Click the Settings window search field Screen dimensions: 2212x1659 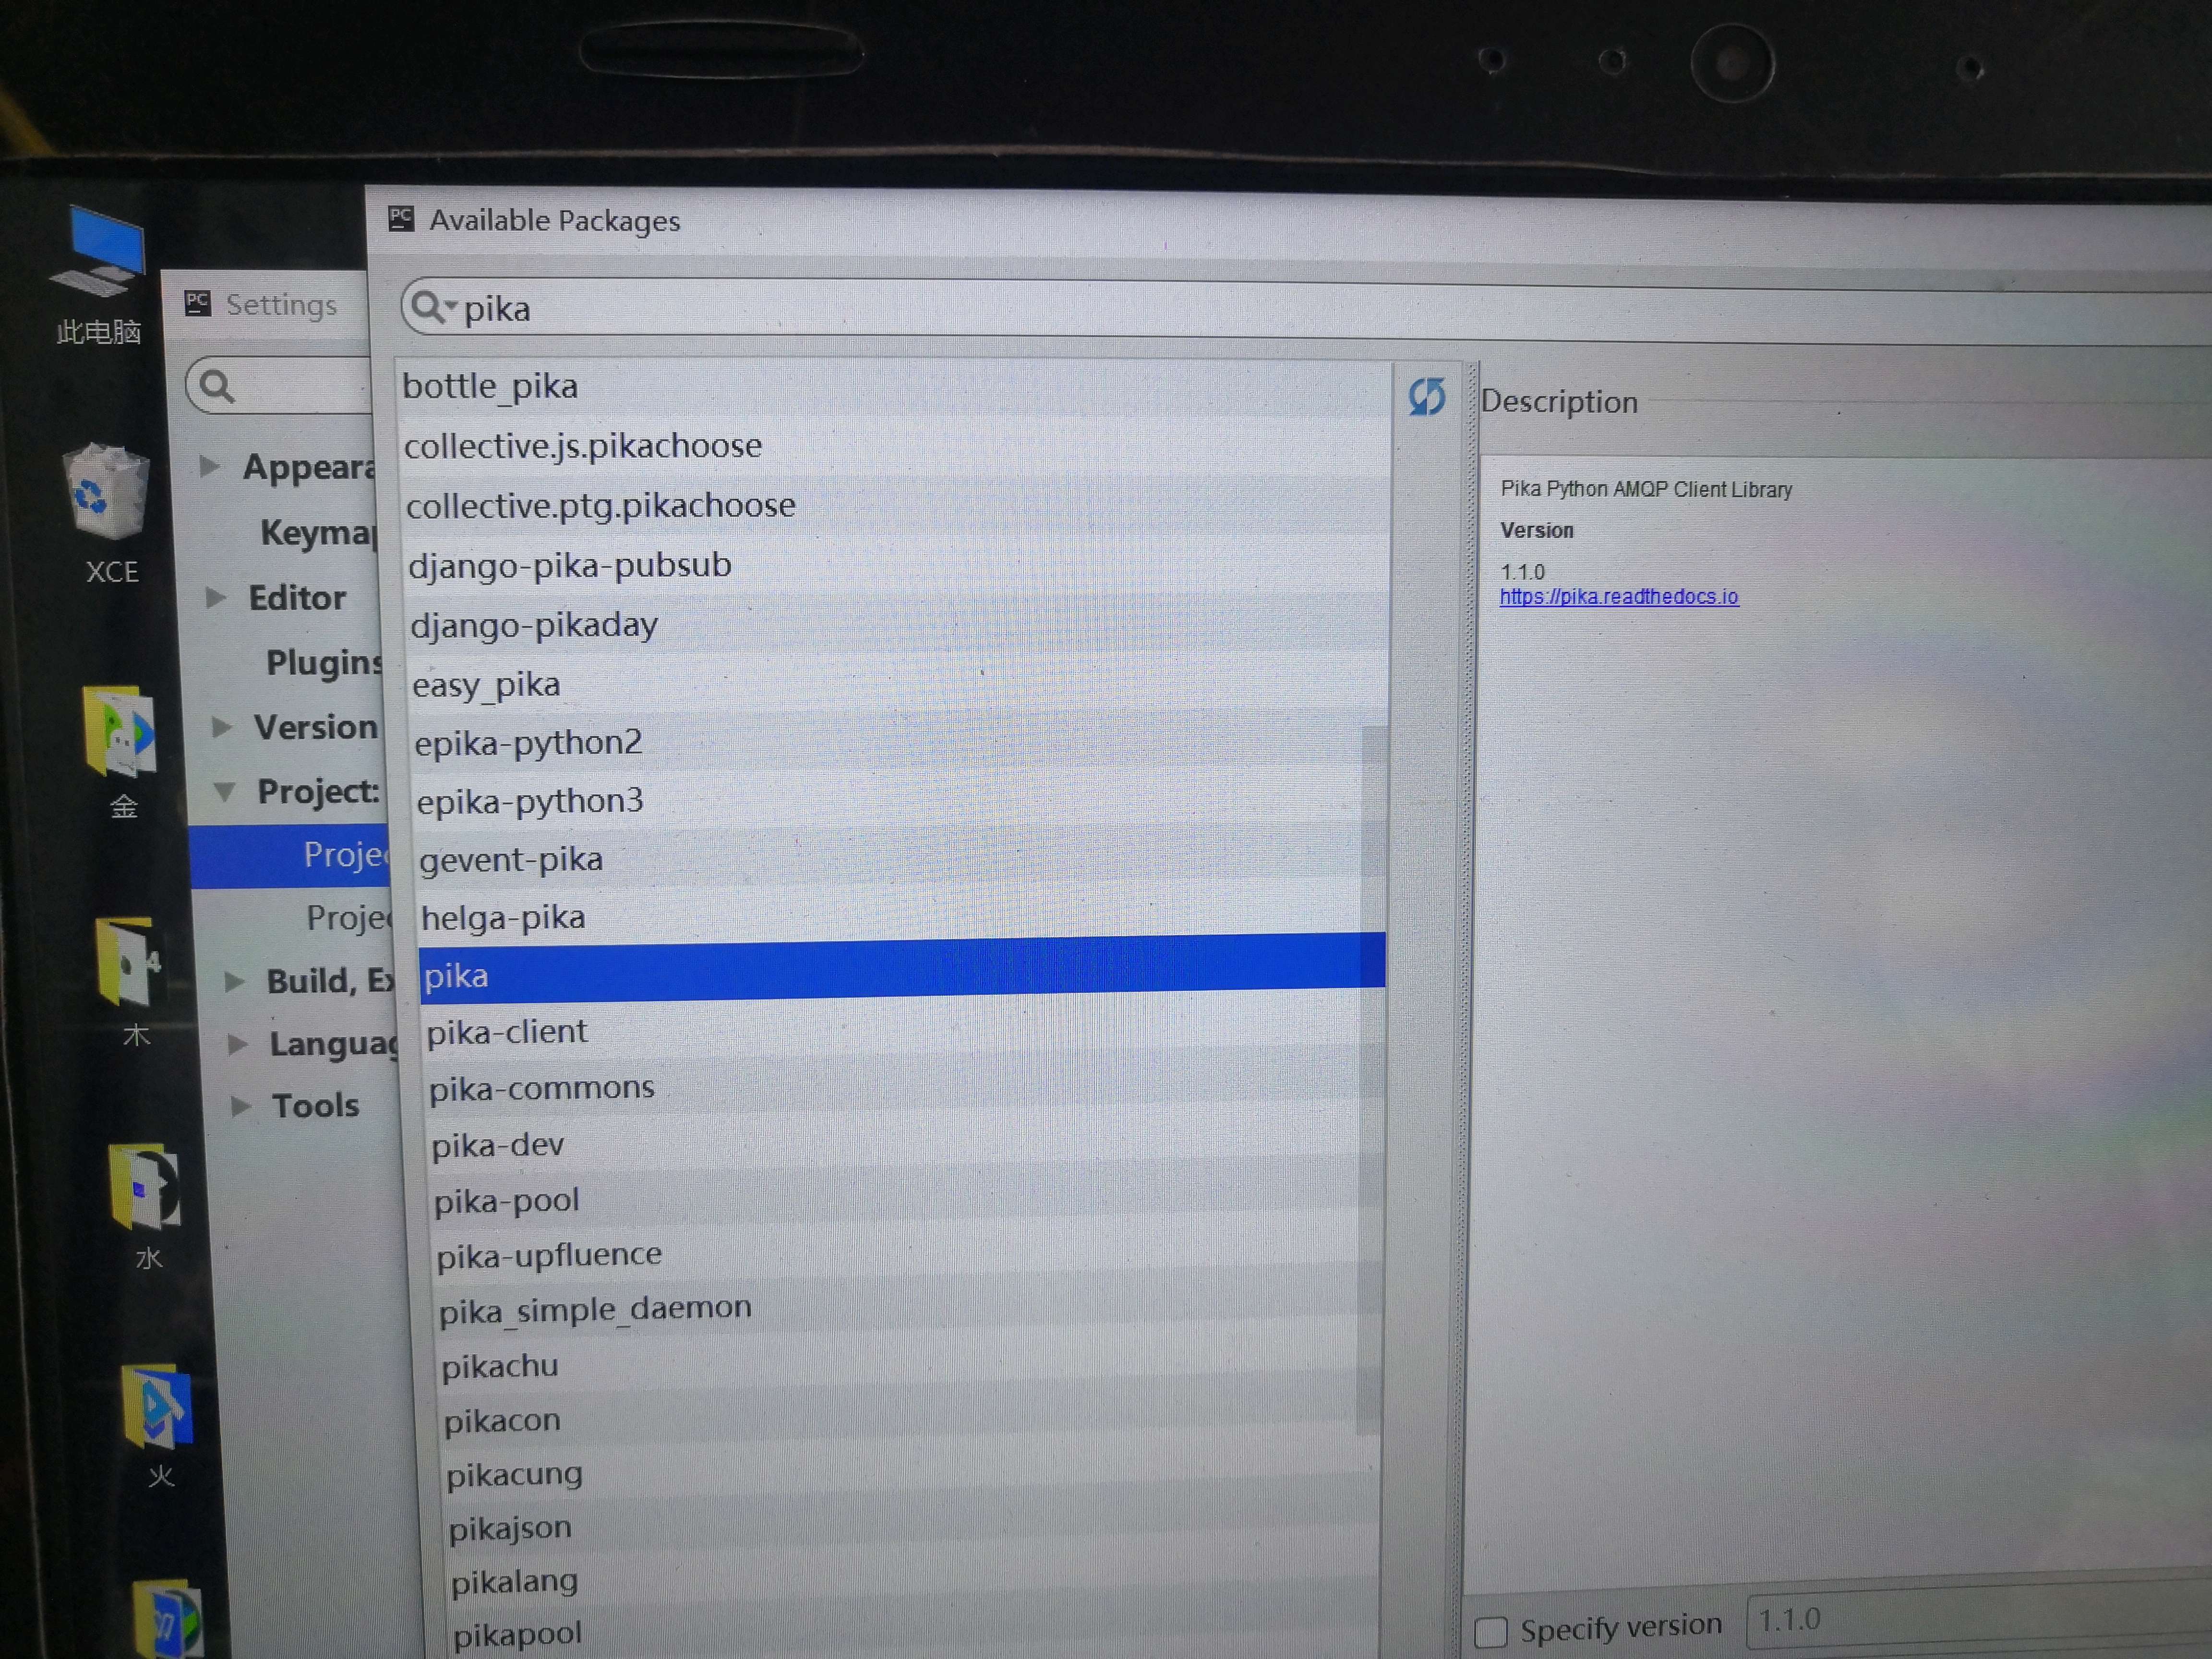[279, 385]
